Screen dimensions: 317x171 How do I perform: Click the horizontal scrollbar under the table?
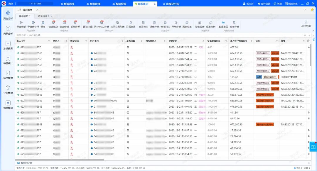(60, 160)
